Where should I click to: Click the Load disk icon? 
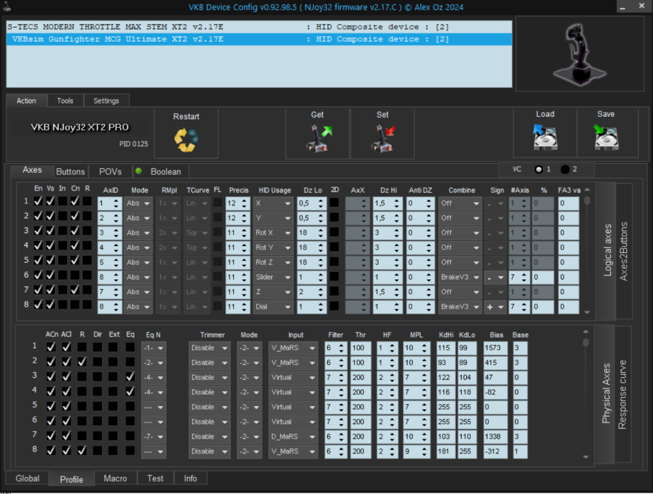[x=544, y=137]
